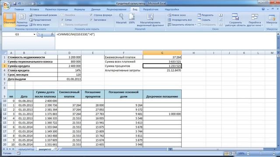
Task: Select cell with date 01.08.2013 in D6
Action: 69,79
